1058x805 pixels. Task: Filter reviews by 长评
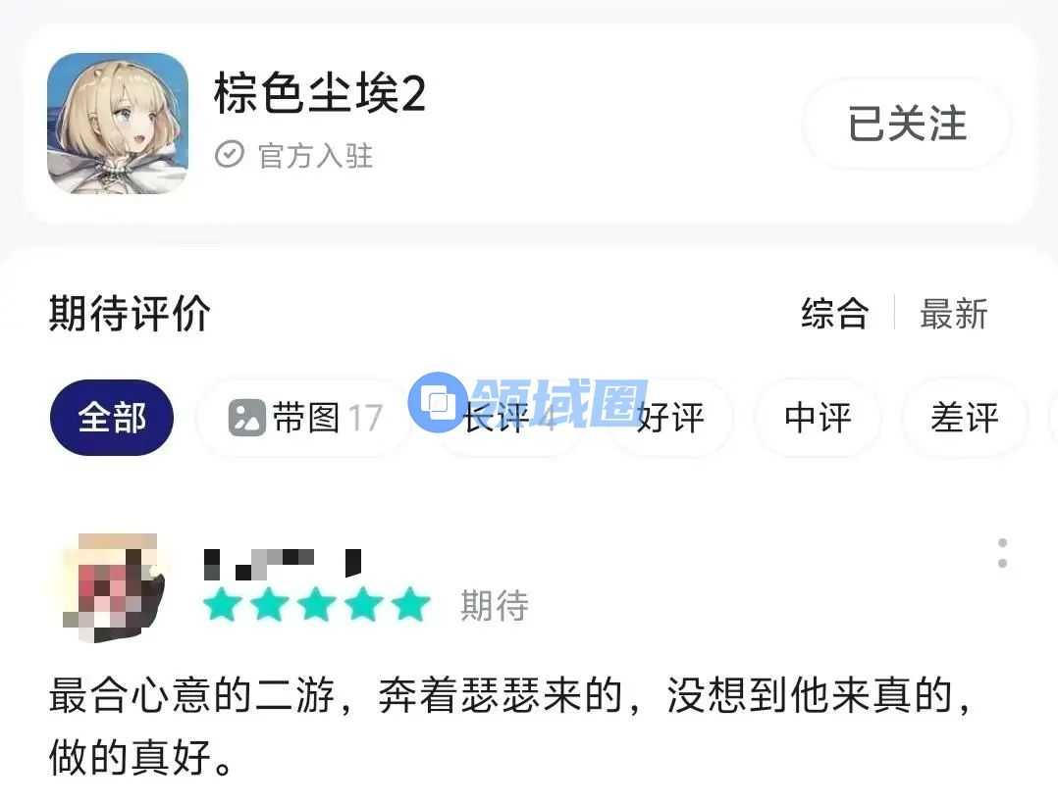pyautogui.click(x=507, y=418)
